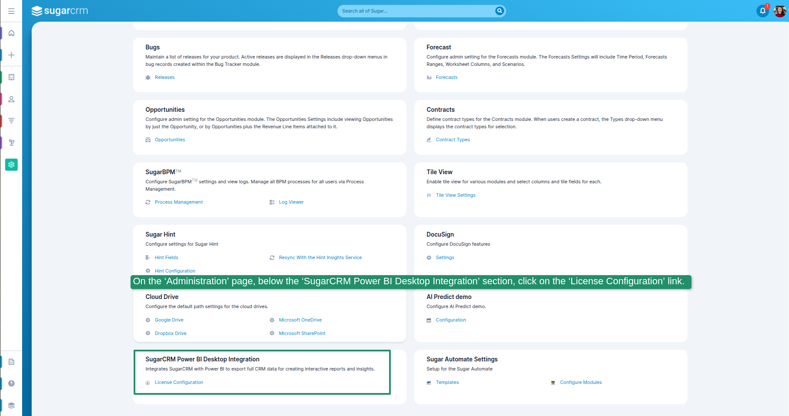The width and height of the screenshot is (789, 416).
Task: Select the green gear Administration icon
Action: point(12,165)
